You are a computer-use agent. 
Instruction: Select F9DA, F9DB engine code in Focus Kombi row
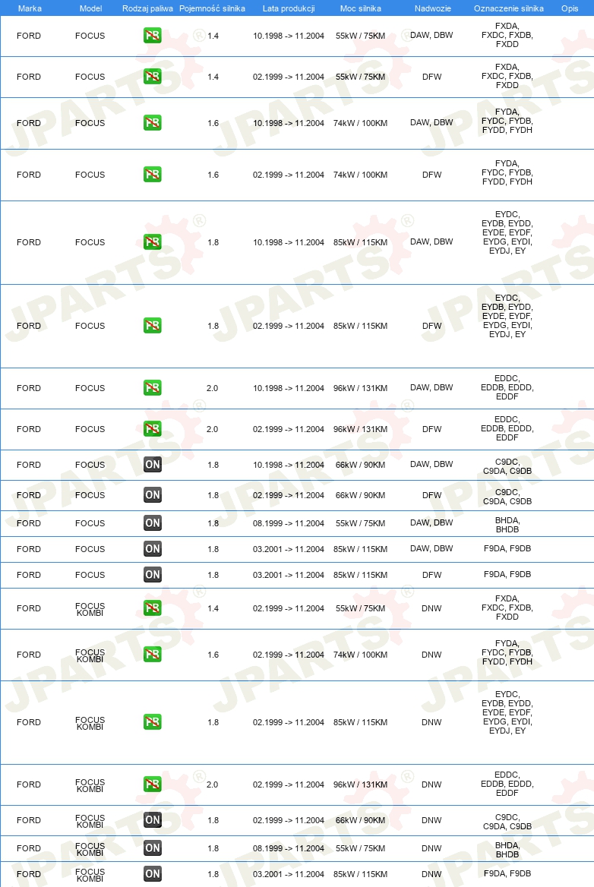tap(507, 873)
